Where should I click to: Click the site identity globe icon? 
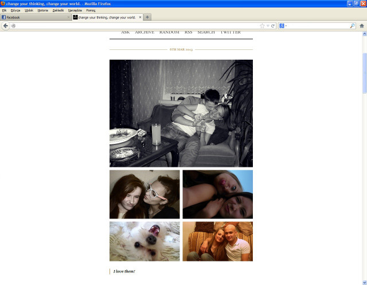pyautogui.click(x=14, y=26)
